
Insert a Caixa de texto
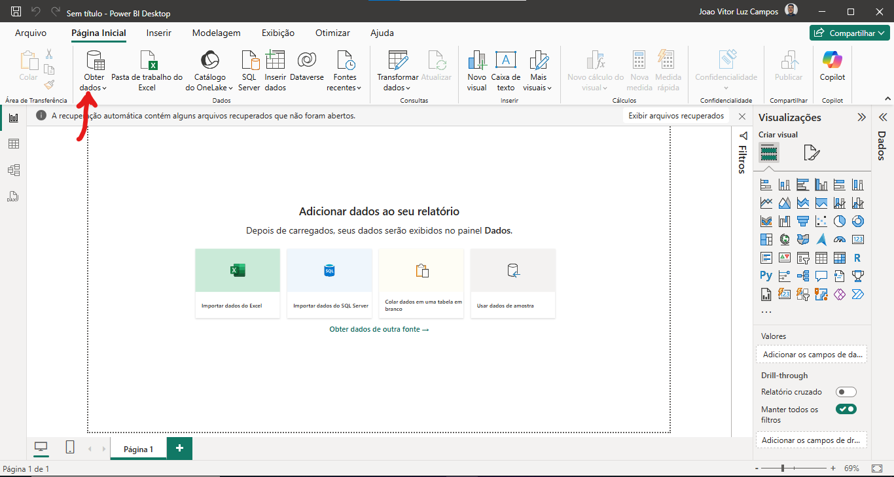(x=506, y=71)
